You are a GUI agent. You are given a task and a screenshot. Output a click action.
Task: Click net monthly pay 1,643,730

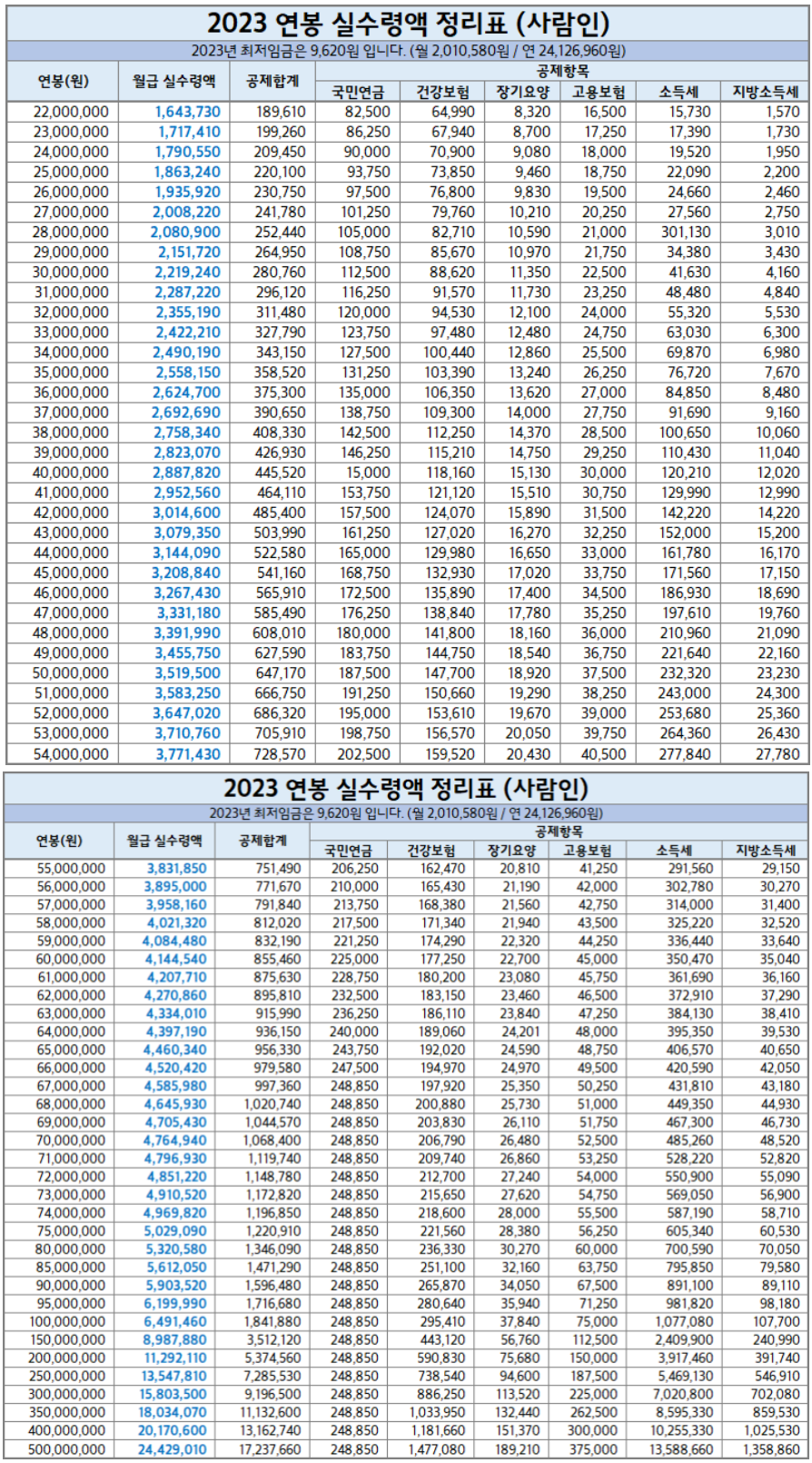click(187, 112)
